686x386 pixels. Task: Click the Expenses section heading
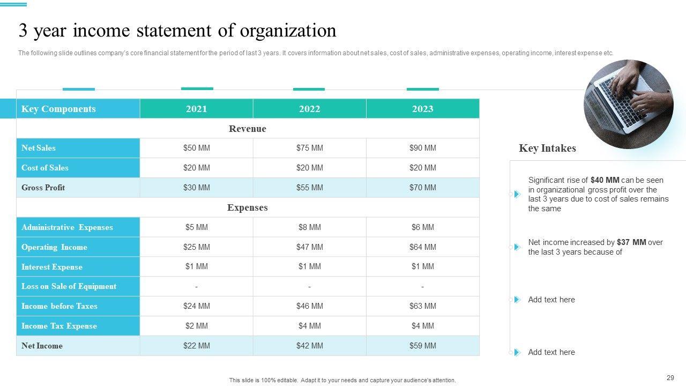[248, 207]
